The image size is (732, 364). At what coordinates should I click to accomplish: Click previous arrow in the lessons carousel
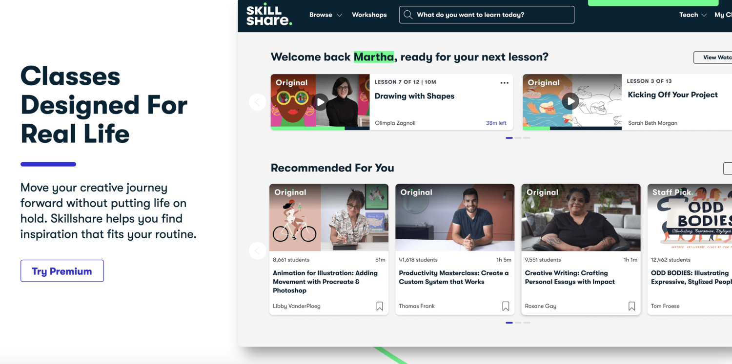tap(258, 102)
